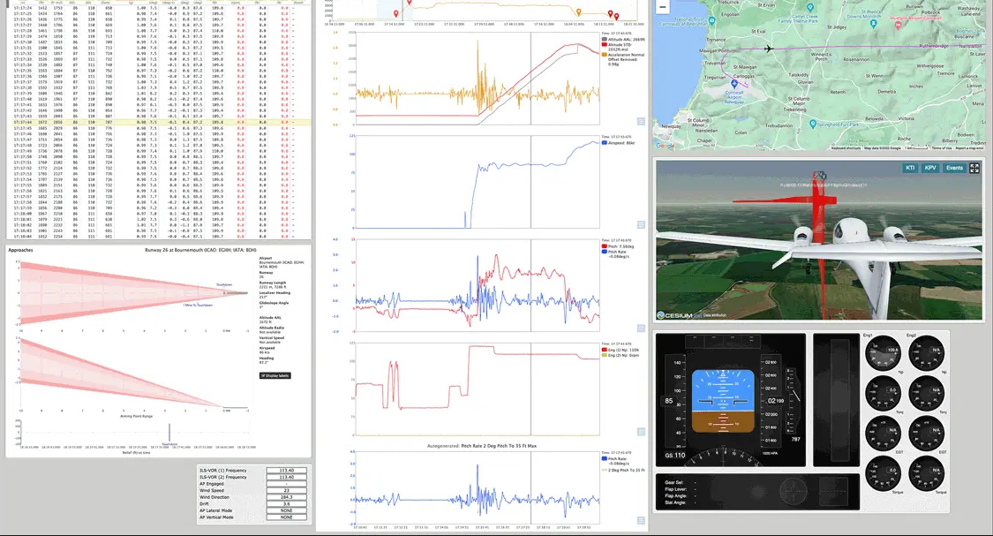The height and width of the screenshot is (536, 993).
Task: Open the altitude chart legend menu icon
Action: tap(641, 121)
